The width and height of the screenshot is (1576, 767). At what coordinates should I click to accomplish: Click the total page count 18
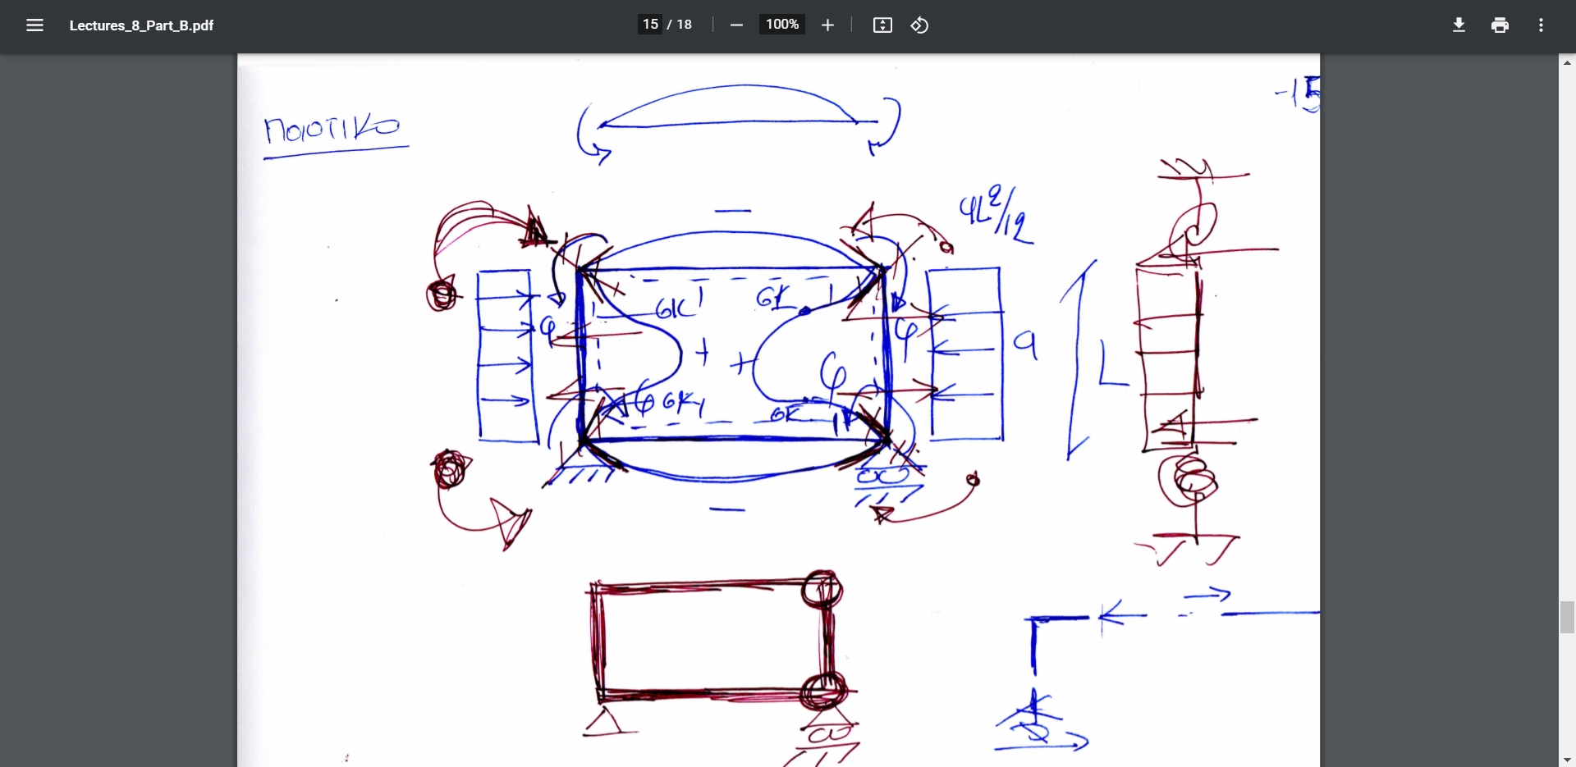tap(684, 25)
